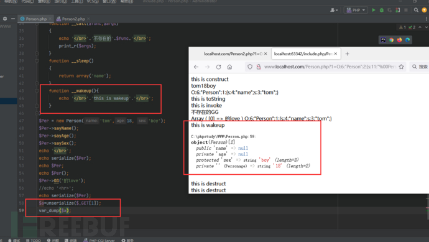
Task: Run the PHP configuration with green play icon
Action: click(374, 10)
